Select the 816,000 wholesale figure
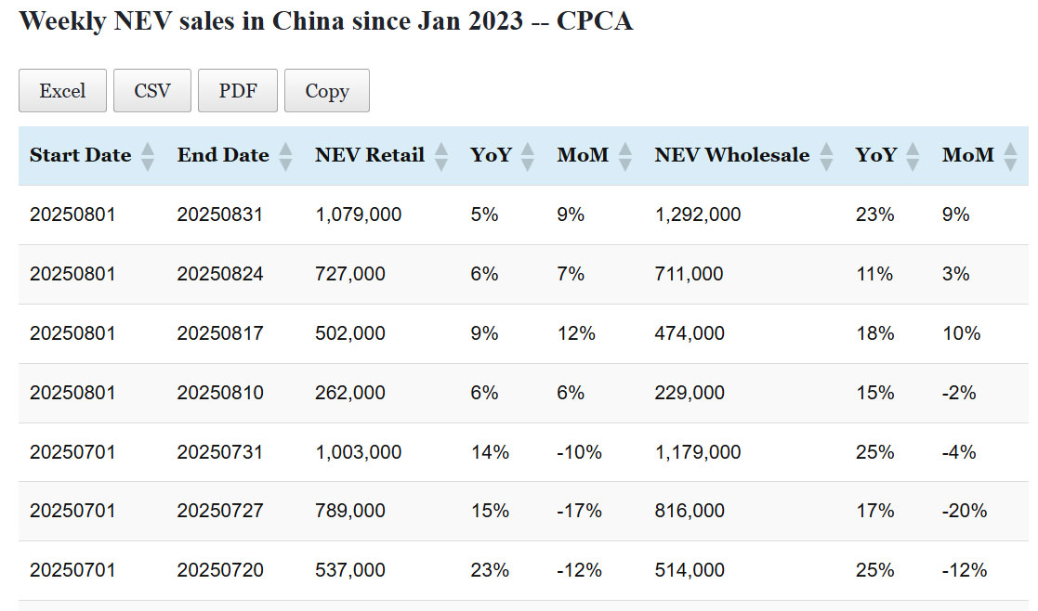The width and height of the screenshot is (1038, 611). [x=690, y=511]
